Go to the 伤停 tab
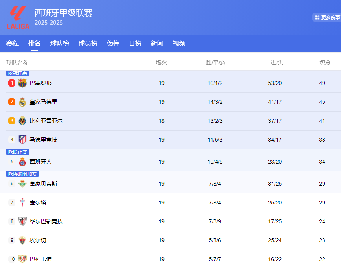The image size is (341, 267). (x=113, y=43)
